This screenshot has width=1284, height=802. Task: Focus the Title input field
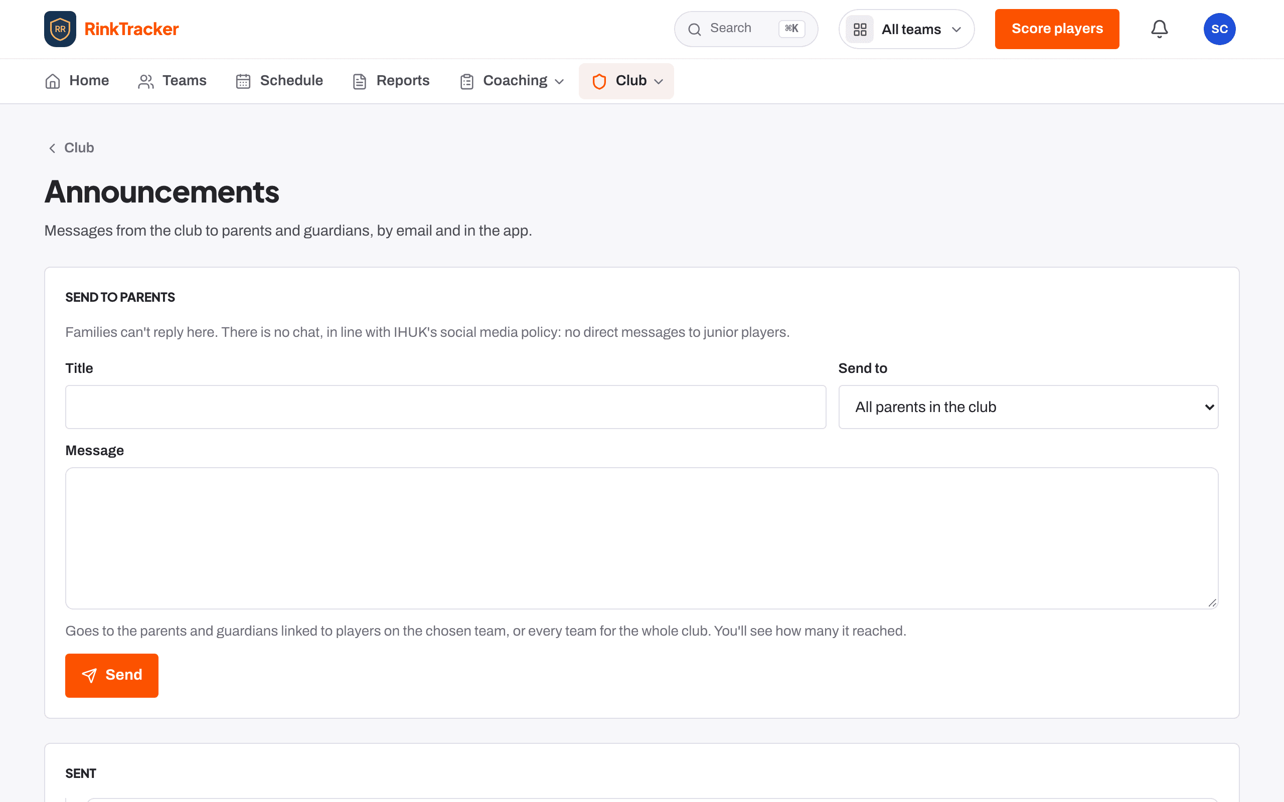(446, 407)
